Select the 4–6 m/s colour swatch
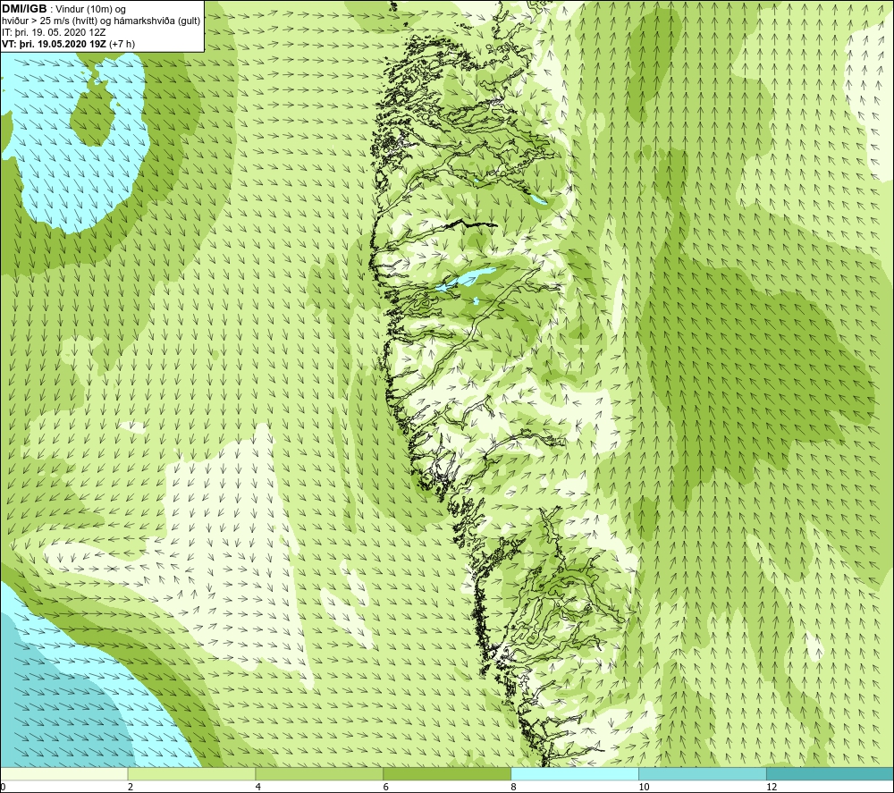The height and width of the screenshot is (793, 894). tap(319, 774)
